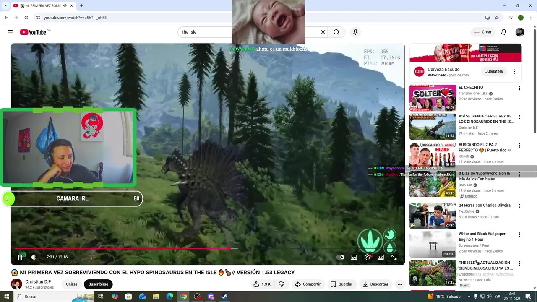The width and height of the screenshot is (537, 302).
Task: Open the Windows Start menu
Action: point(6,297)
